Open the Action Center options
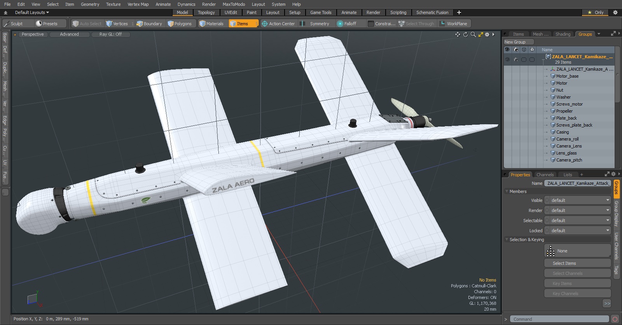 click(278, 24)
